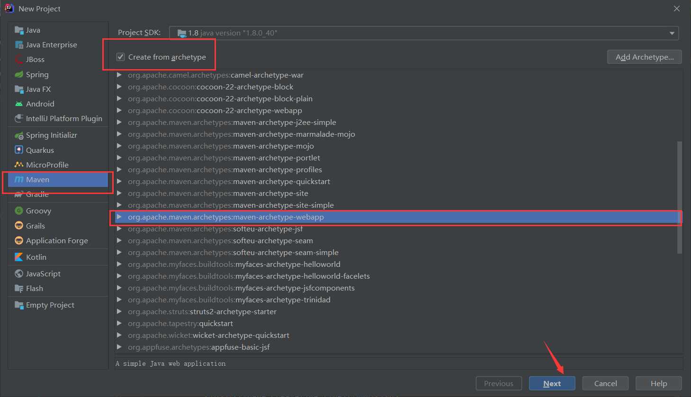This screenshot has width=691, height=397.
Task: Click the Spring leaf icon
Action: click(x=19, y=74)
